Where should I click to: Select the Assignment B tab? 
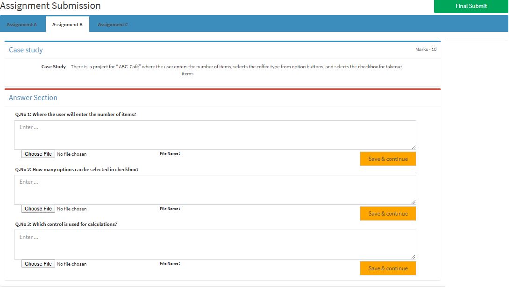coord(67,24)
